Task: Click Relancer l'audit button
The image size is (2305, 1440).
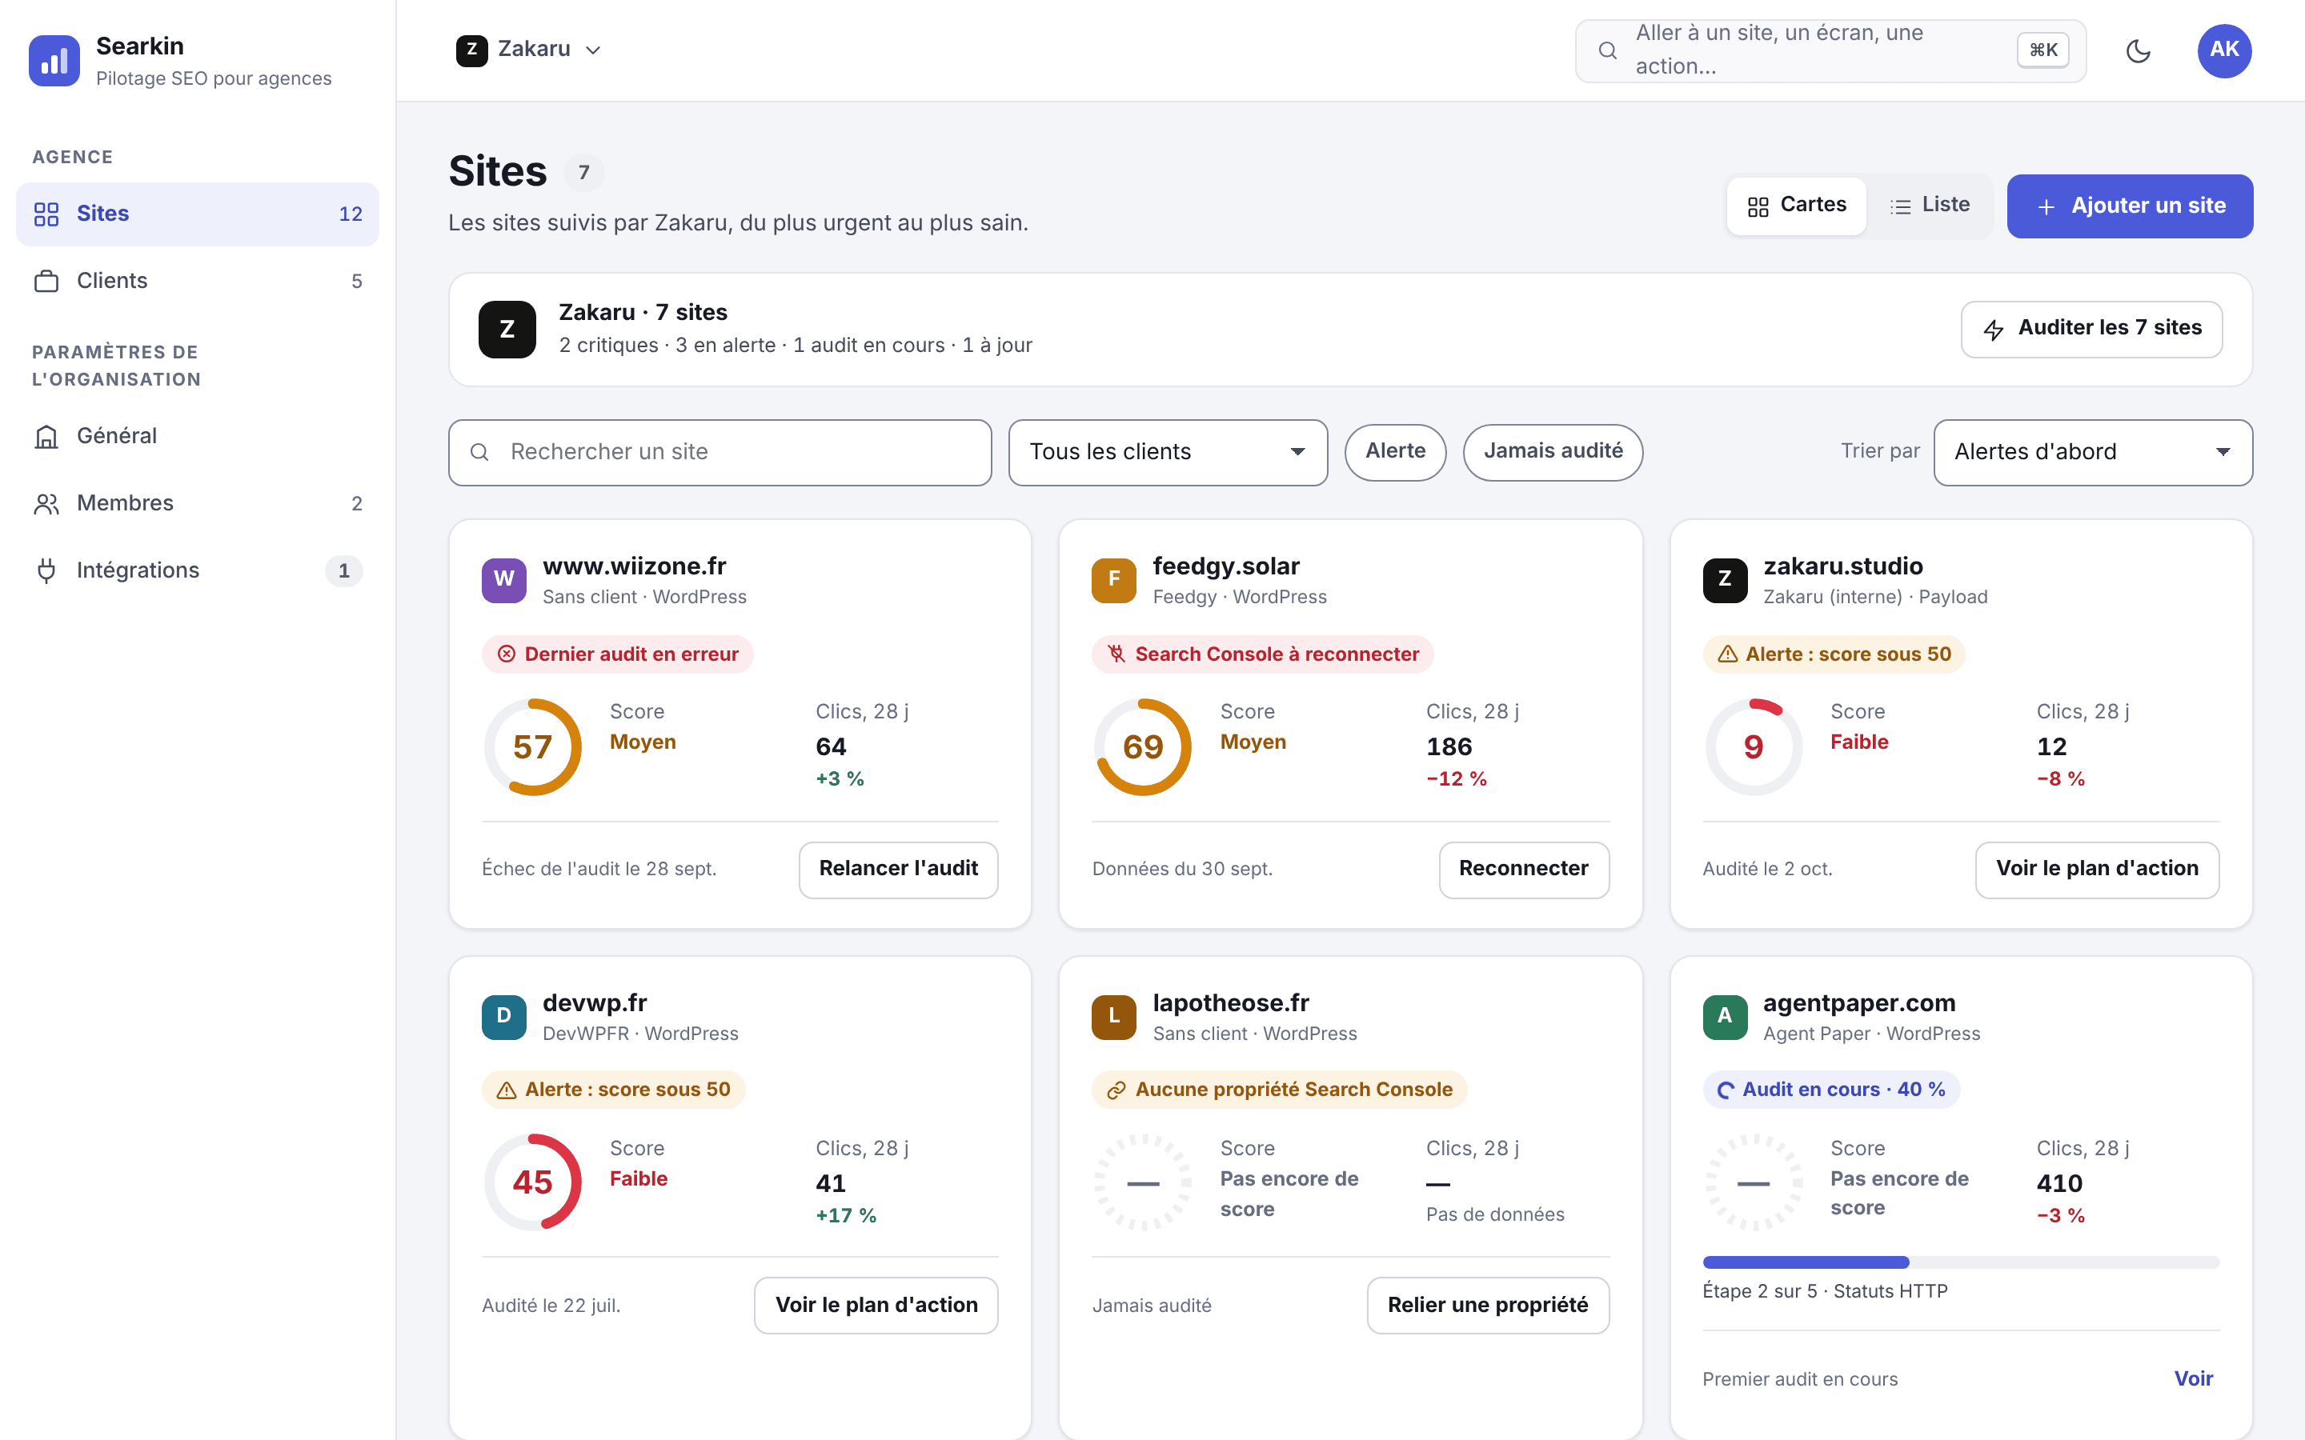Action: coord(898,870)
